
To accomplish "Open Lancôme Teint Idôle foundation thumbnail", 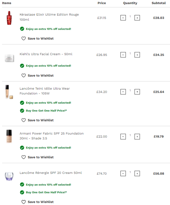I will 8,92.
